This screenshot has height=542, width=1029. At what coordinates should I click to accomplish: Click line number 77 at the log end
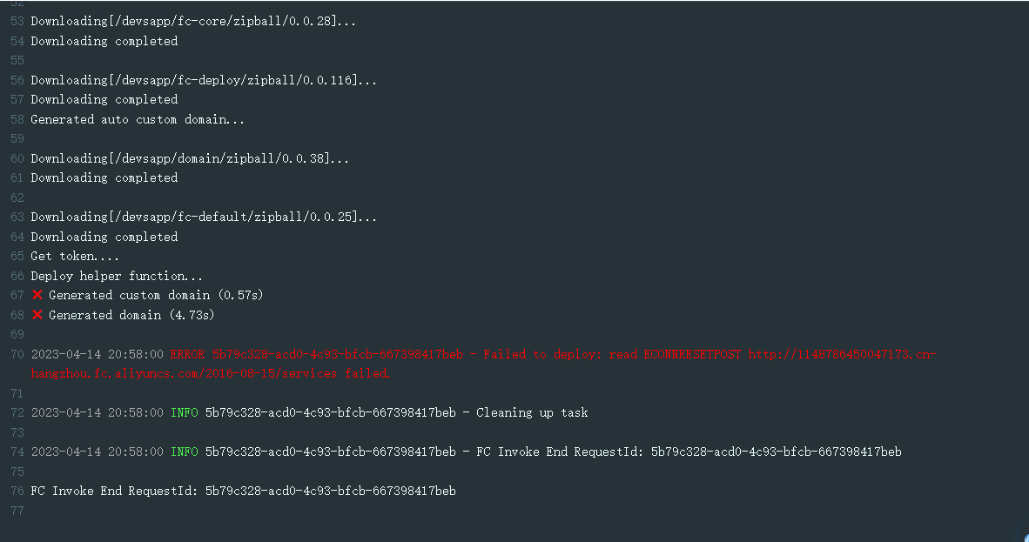17,511
